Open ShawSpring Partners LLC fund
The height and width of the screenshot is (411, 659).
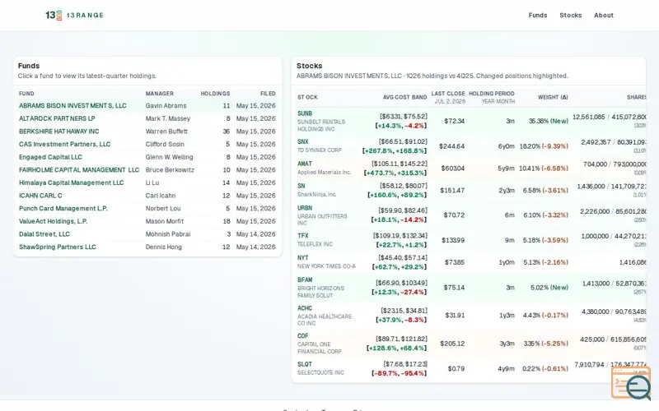[x=57, y=247]
